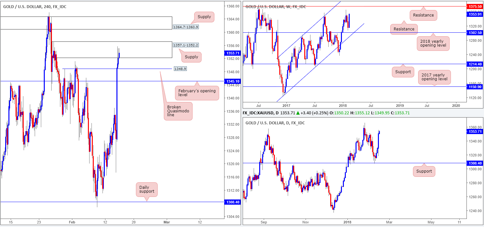Click the '1357.1-1352.2' zone price label
Image resolution: width=484 pixels, height=227 pixels.
point(186,45)
